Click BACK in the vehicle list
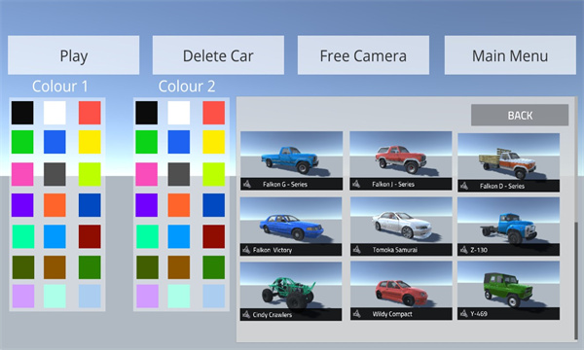The height and width of the screenshot is (350, 584). [520, 115]
